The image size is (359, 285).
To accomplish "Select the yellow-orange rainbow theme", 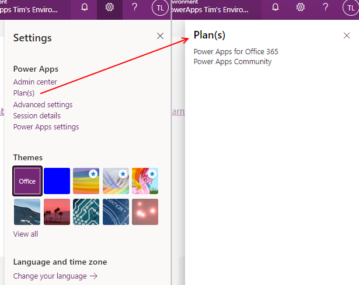I will pos(86,181).
